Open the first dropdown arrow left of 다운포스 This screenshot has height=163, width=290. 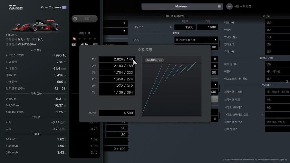[x=124, y=23]
